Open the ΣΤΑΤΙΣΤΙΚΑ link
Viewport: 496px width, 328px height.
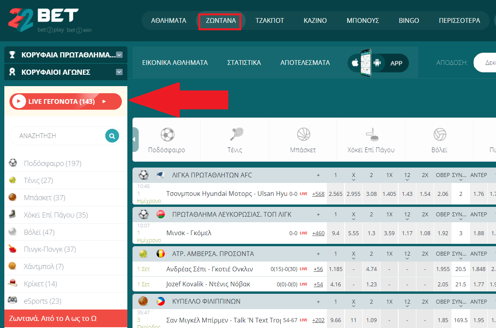(244, 63)
